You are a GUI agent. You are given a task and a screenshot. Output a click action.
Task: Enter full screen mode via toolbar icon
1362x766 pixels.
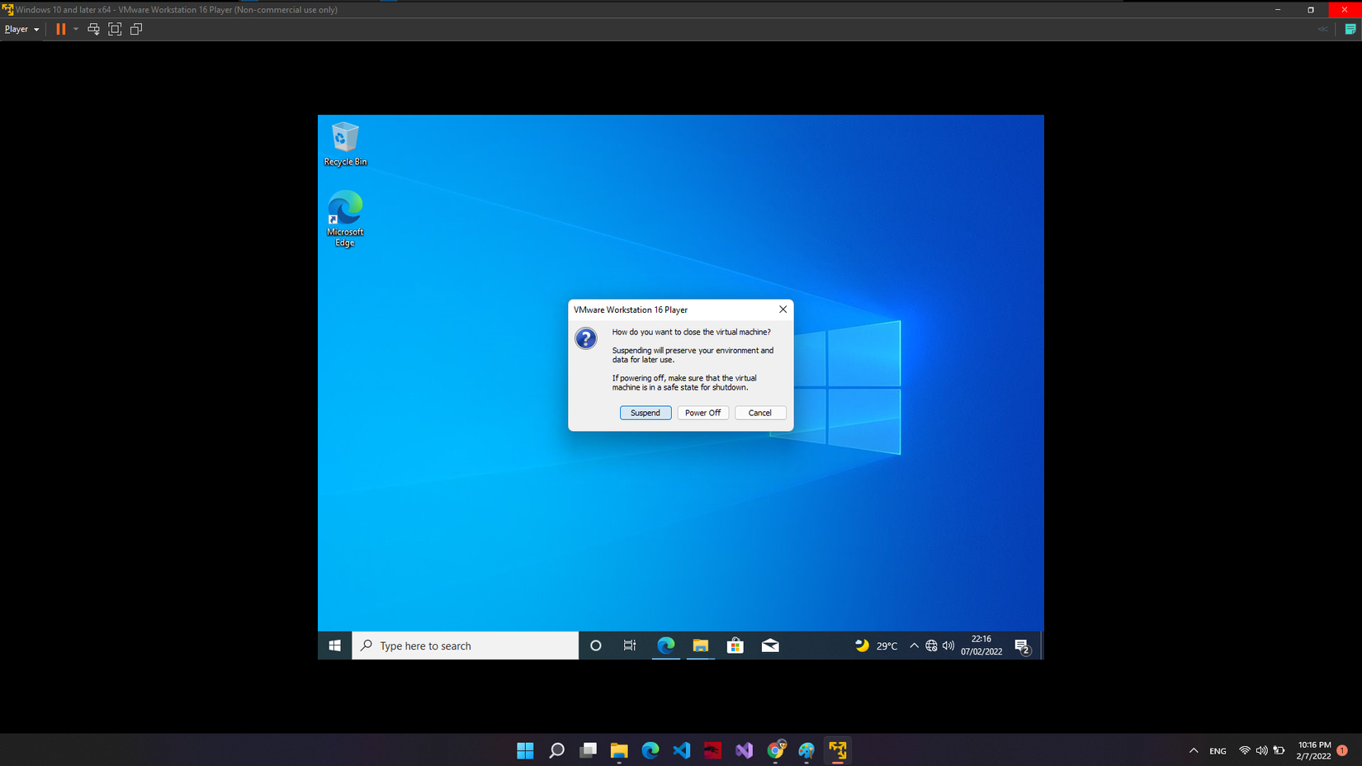[115, 29]
